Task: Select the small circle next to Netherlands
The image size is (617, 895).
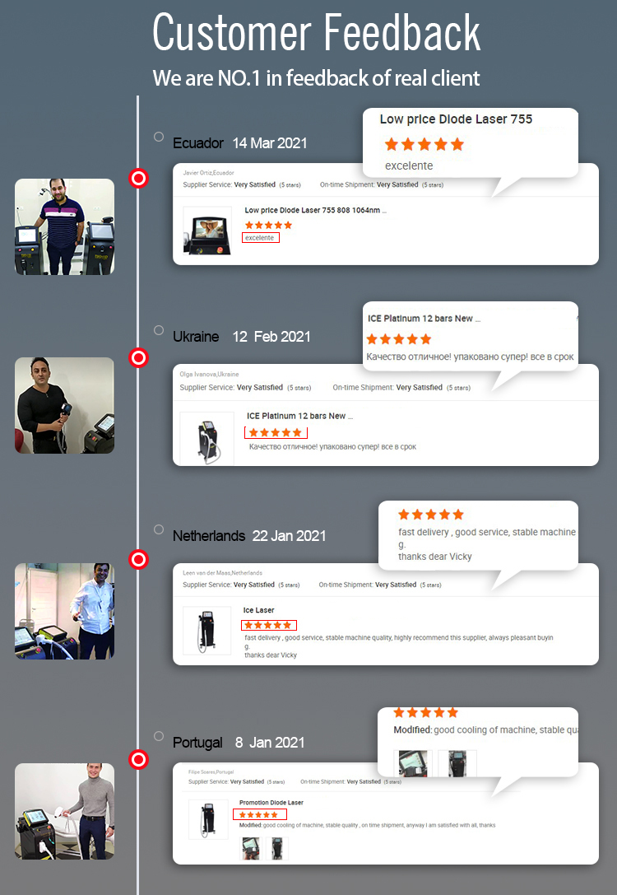Action: (x=159, y=529)
